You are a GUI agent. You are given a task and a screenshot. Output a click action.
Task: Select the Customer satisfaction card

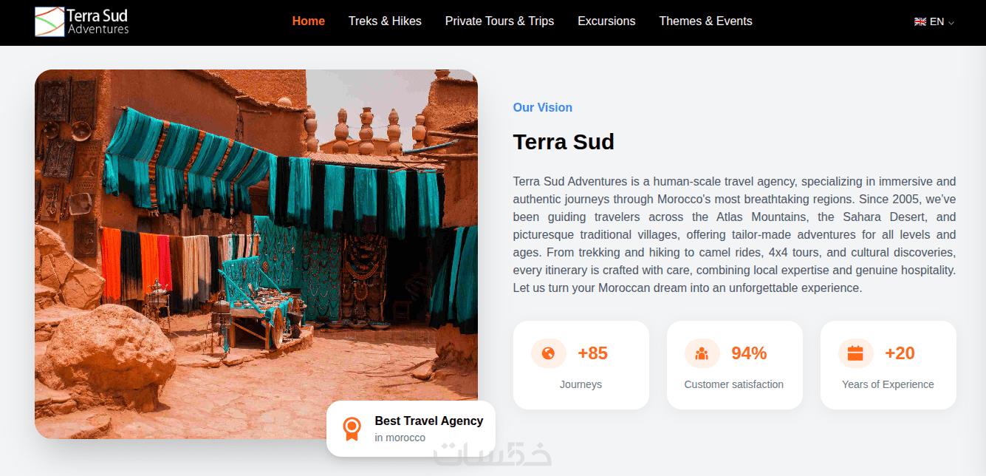point(735,365)
